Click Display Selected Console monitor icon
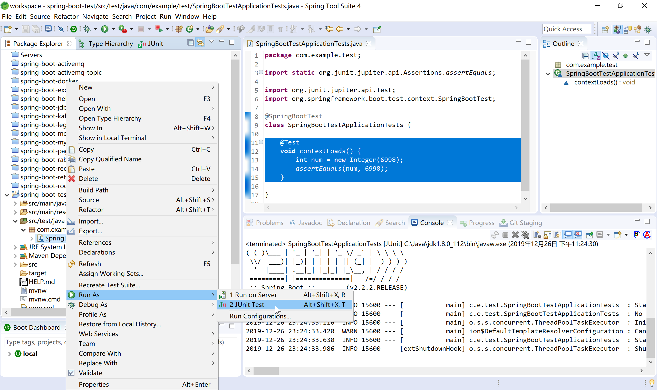Image resolution: width=657 pixels, height=390 pixels. pos(600,235)
